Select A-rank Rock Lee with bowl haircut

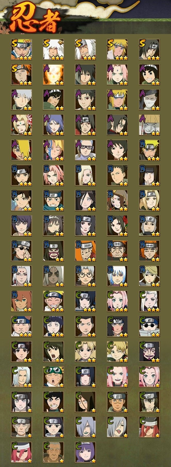click(x=150, y=75)
